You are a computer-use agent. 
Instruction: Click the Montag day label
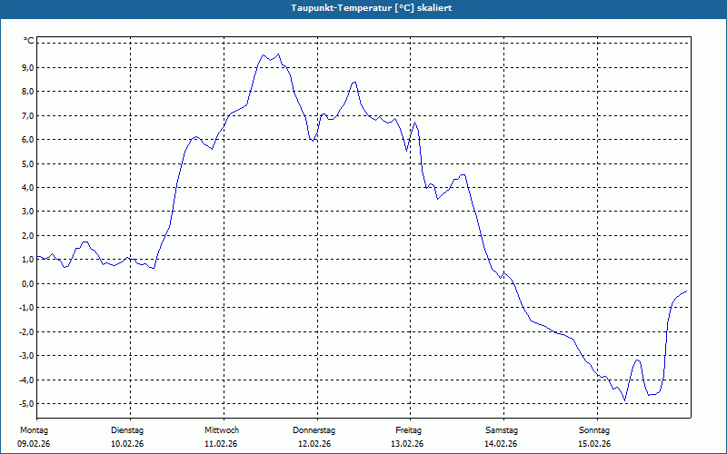(34, 430)
